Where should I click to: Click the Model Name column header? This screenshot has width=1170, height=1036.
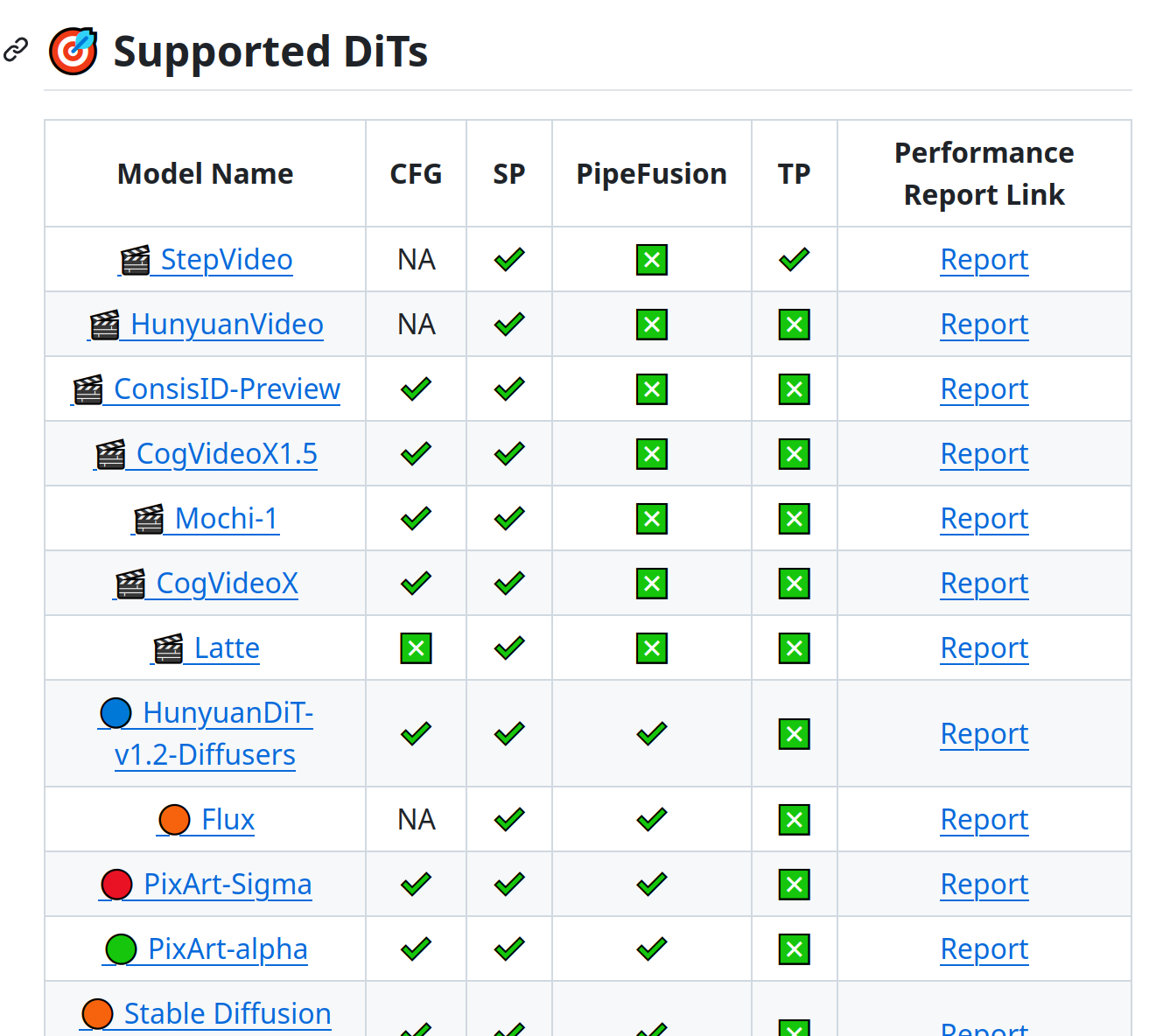[x=206, y=174]
